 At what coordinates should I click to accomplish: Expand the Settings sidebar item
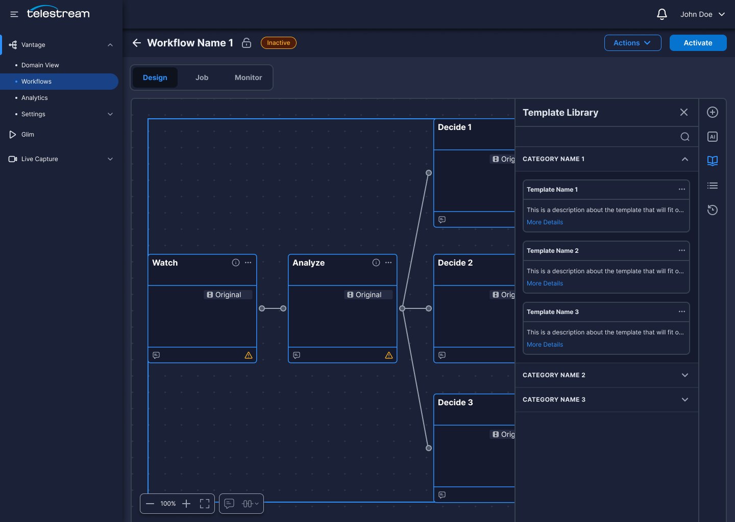pos(110,114)
